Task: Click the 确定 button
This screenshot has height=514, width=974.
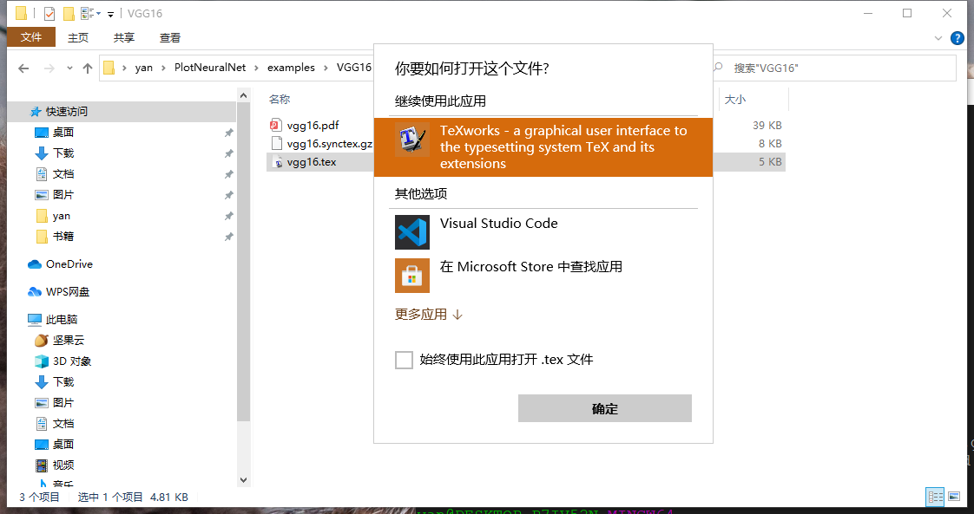Action: pos(605,408)
